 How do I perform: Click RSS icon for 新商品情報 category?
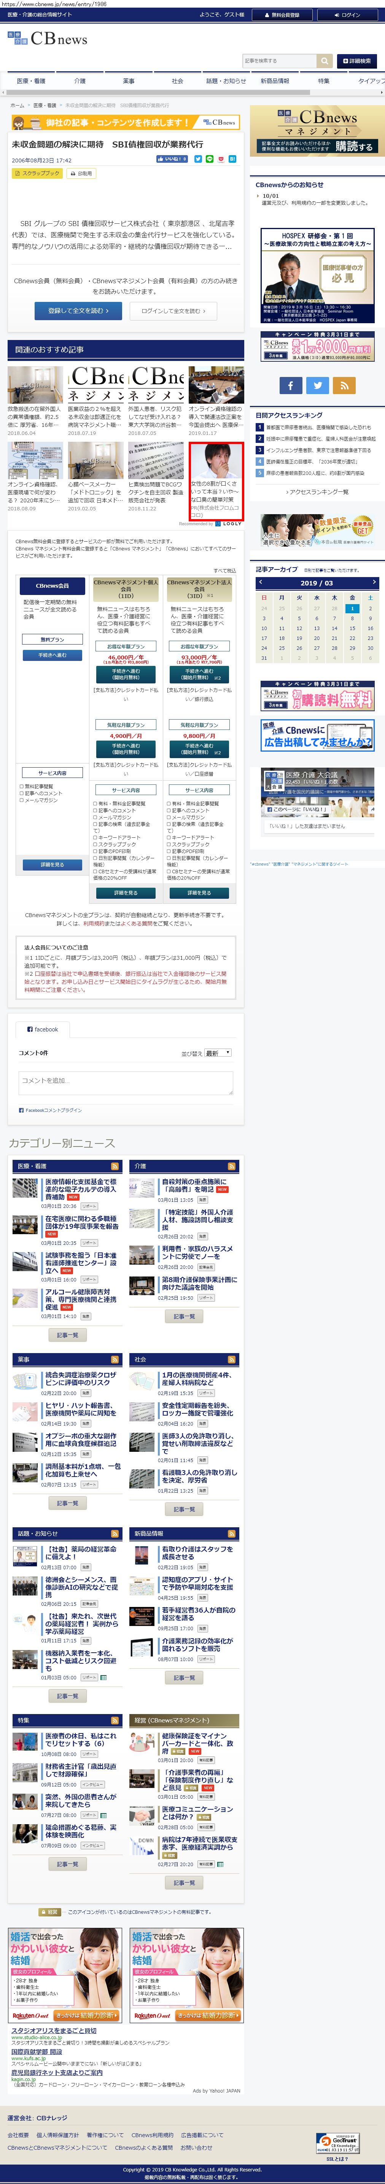232,1534
